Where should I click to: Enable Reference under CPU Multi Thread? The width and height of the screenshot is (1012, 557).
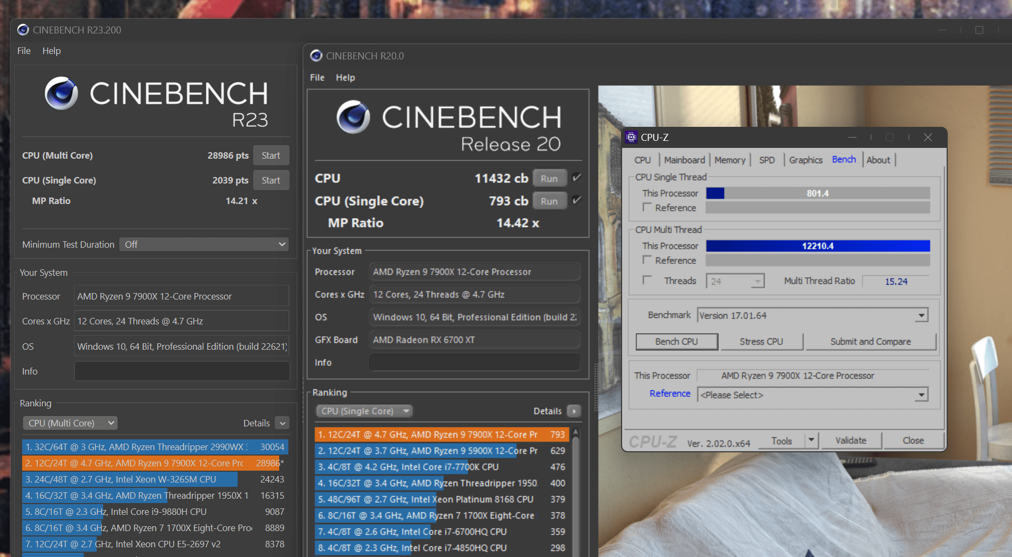pos(646,260)
